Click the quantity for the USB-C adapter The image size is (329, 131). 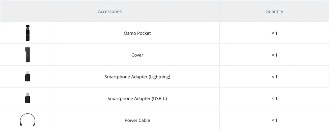coord(274,99)
